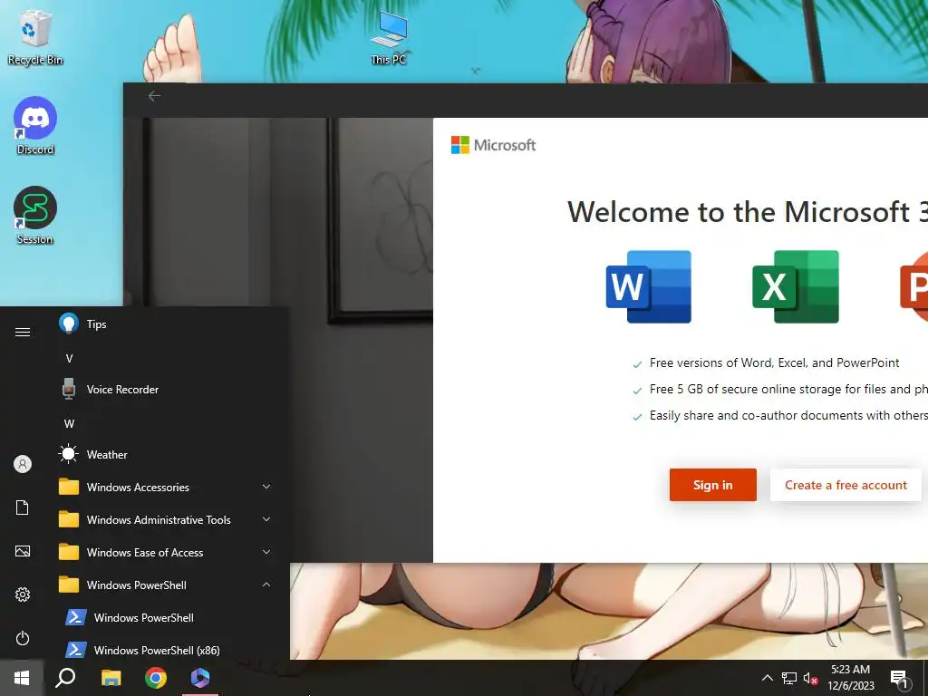Jump to letter V app section
The height and width of the screenshot is (696, 928).
coord(69,359)
